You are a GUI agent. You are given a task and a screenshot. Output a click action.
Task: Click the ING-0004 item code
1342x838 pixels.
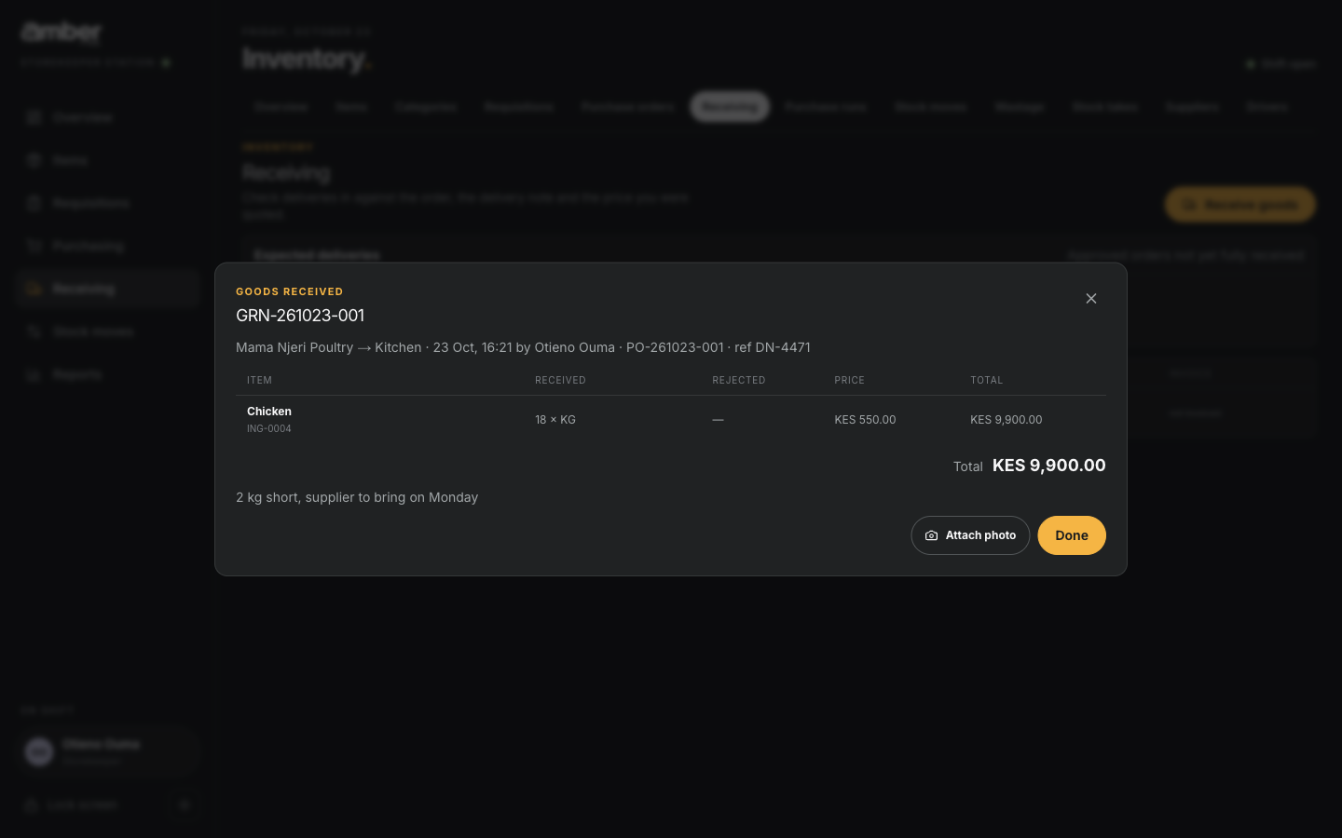pyautogui.click(x=268, y=429)
